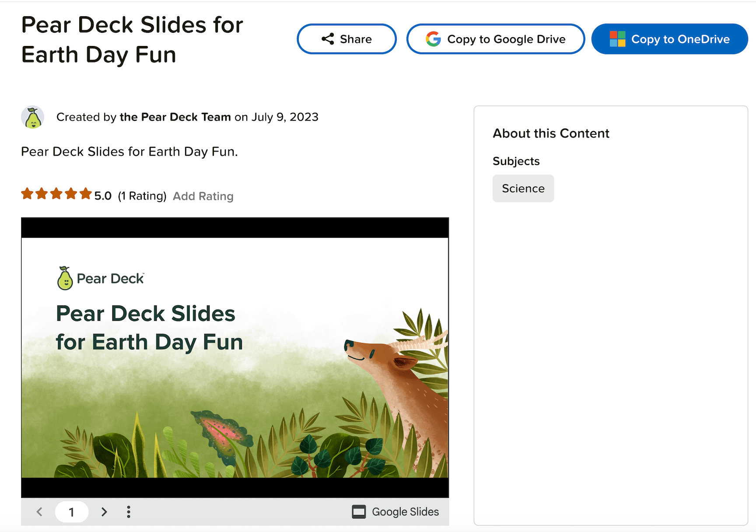Click the Microsoft logo icon
Image resolution: width=756 pixels, height=532 pixels.
point(617,39)
